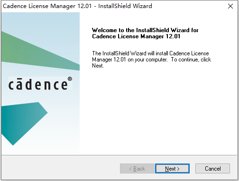Click the bold 'Welcome to the InstallShield Wizard' heading

[145, 33]
